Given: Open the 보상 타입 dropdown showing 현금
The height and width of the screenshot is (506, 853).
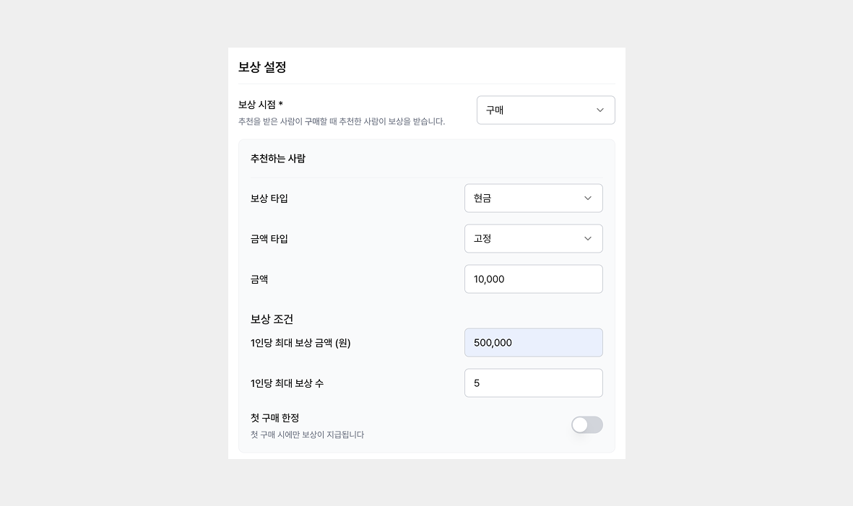Looking at the screenshot, I should click(533, 198).
